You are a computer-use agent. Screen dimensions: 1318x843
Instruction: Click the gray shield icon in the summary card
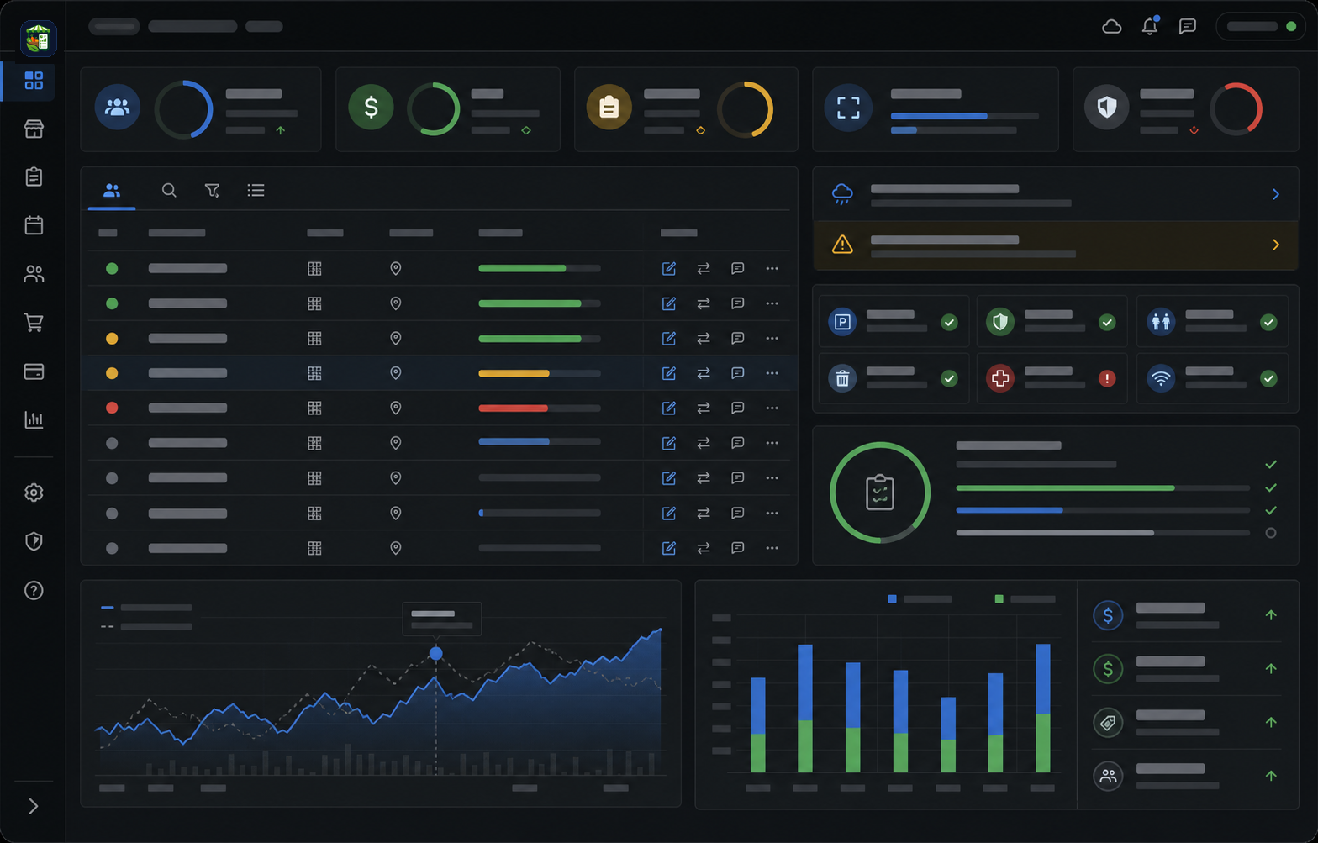point(1106,107)
